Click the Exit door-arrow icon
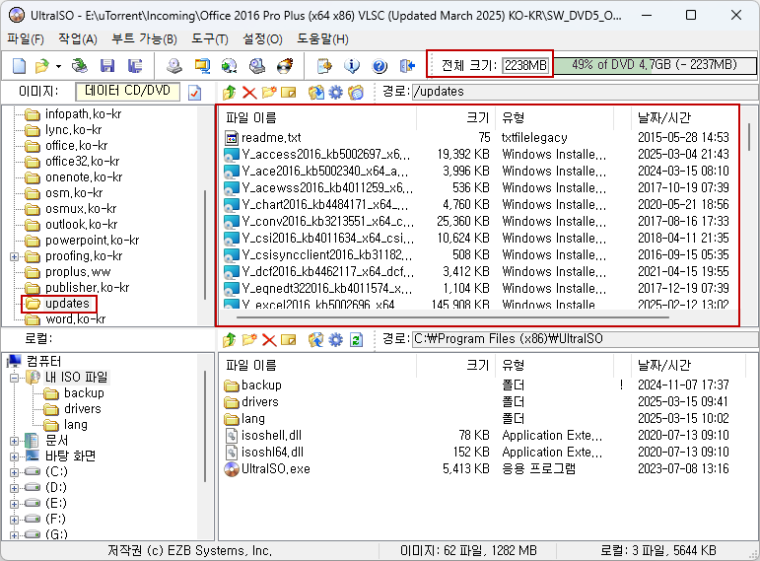The width and height of the screenshot is (760, 561). point(408,65)
